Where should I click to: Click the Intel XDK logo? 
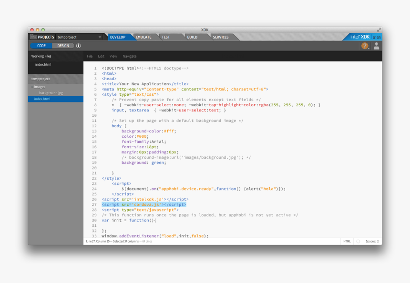pyautogui.click(x=360, y=37)
